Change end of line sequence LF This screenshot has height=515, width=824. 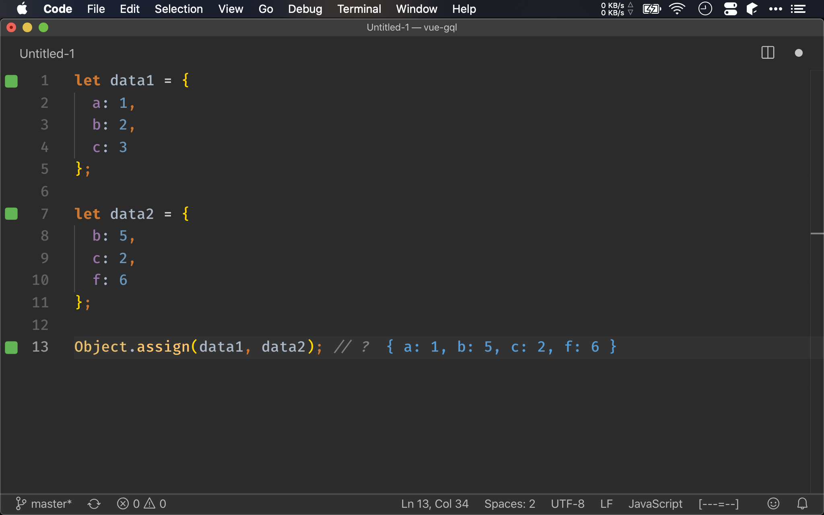point(606,504)
